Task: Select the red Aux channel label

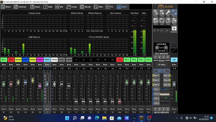Action: [x=119, y=60]
